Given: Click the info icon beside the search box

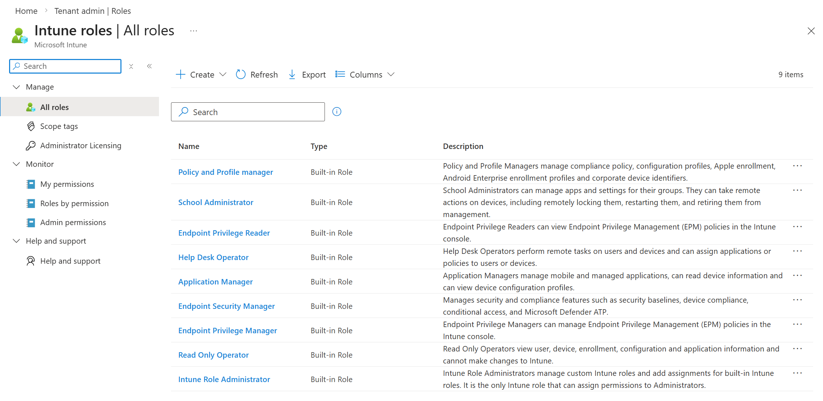Looking at the screenshot, I should pos(337,111).
